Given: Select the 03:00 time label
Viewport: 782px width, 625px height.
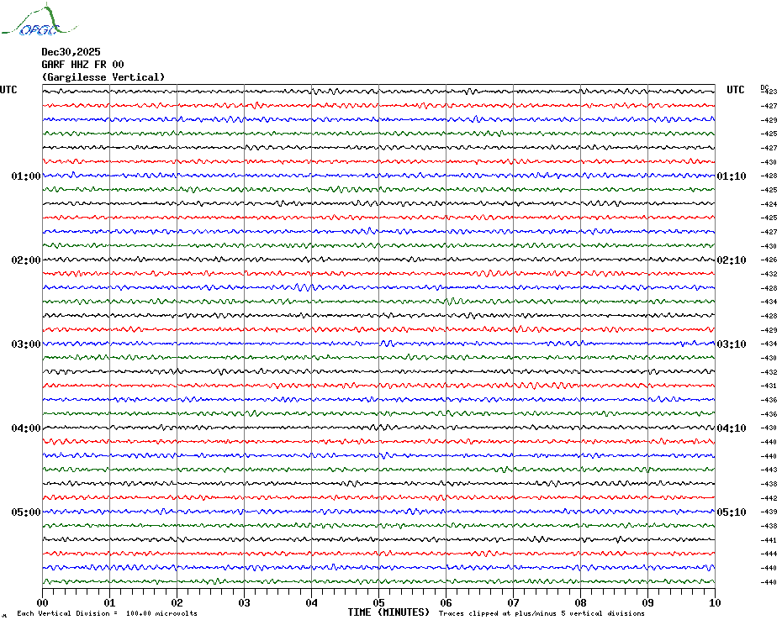Looking at the screenshot, I should click(26, 344).
